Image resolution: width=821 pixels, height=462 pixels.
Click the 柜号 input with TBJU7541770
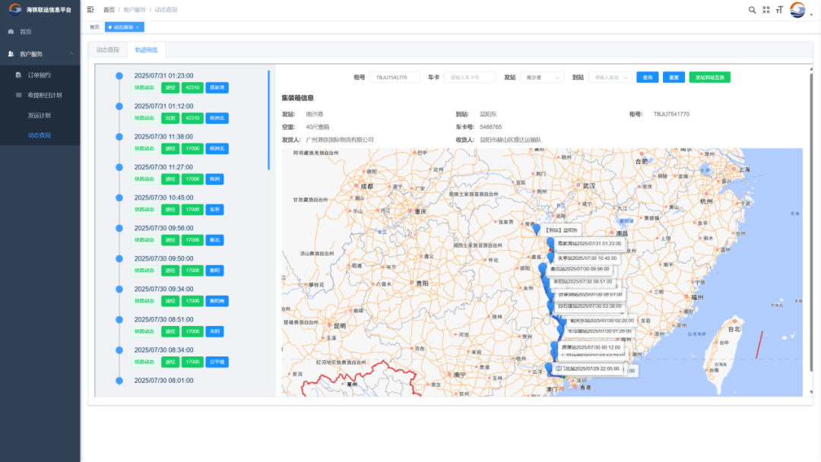pos(395,78)
